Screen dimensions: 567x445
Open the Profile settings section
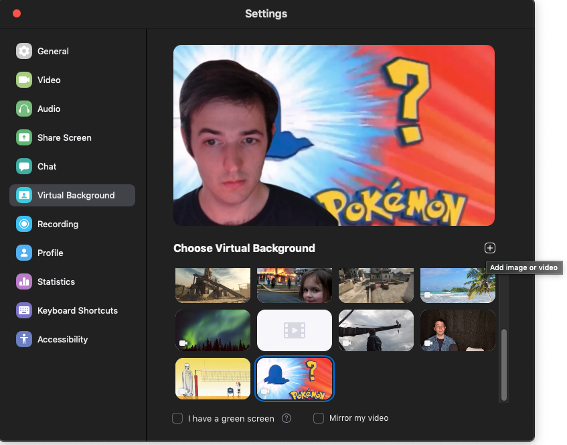coord(52,253)
